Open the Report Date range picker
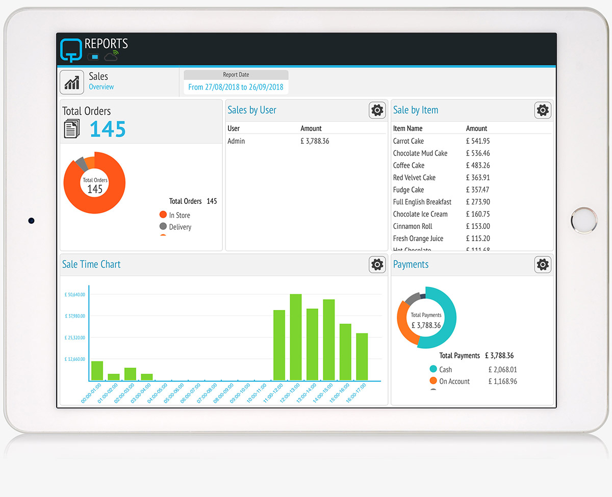 236,87
